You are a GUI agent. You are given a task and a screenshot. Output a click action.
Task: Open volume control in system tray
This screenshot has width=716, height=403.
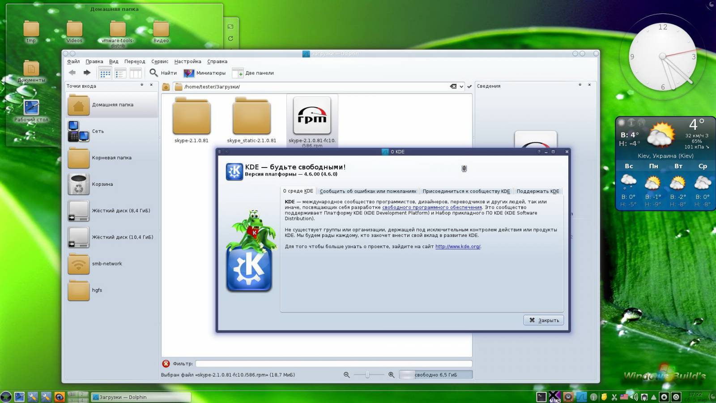pos(634,397)
